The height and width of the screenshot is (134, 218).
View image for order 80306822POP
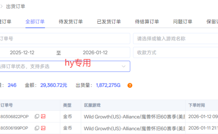[x=43, y=116]
